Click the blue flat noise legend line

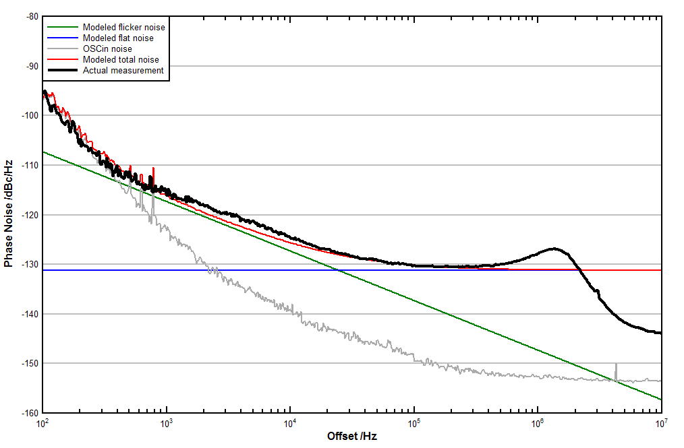pyautogui.click(x=62, y=38)
